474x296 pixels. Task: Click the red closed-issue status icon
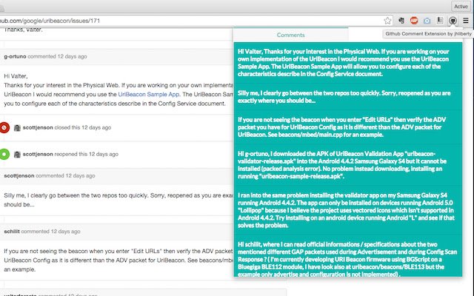(x=4, y=127)
